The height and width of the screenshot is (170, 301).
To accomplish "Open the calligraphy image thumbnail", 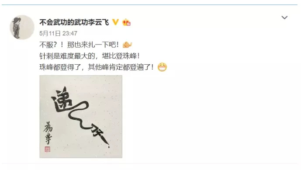I will (x=81, y=117).
